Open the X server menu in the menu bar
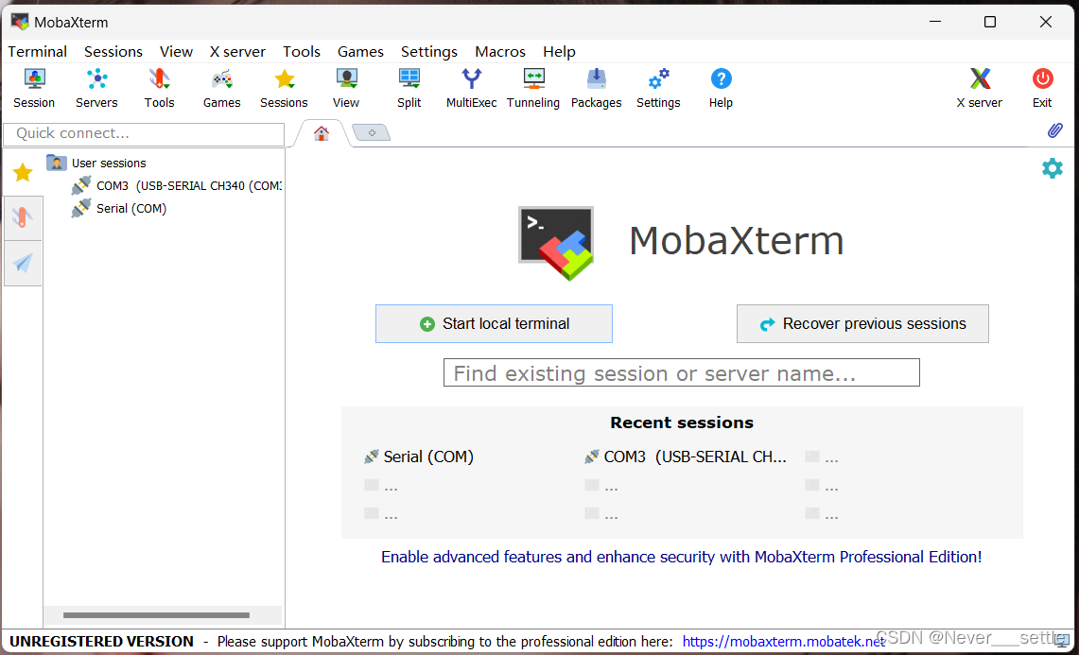Viewport: 1079px width, 655px height. pos(237,52)
